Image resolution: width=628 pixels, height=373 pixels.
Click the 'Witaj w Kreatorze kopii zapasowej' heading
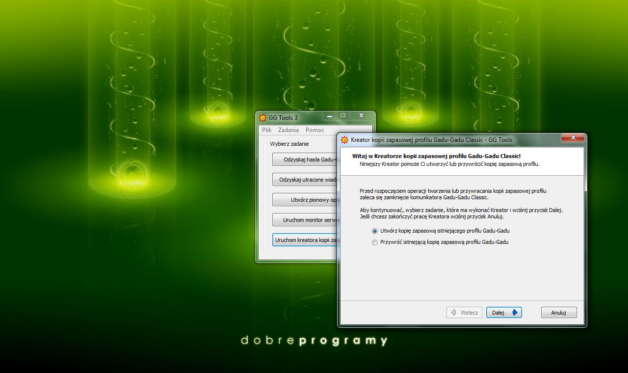(x=437, y=156)
